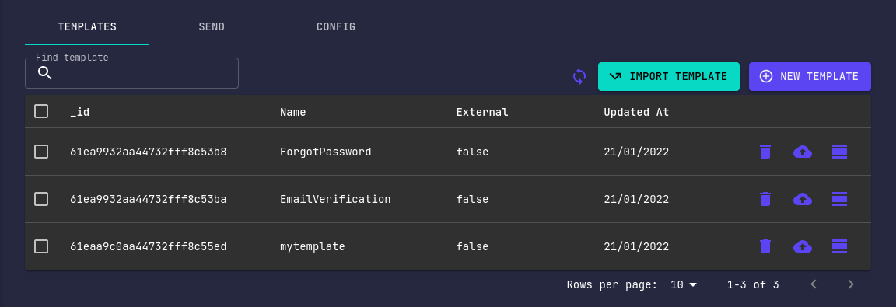Screen dimensions: 896x307
Task: Switch to the Send tab
Action: (x=212, y=27)
